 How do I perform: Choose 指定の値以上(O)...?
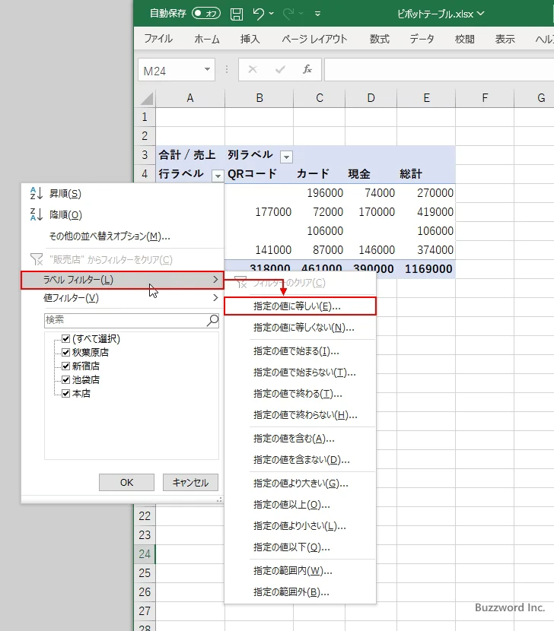click(x=300, y=505)
